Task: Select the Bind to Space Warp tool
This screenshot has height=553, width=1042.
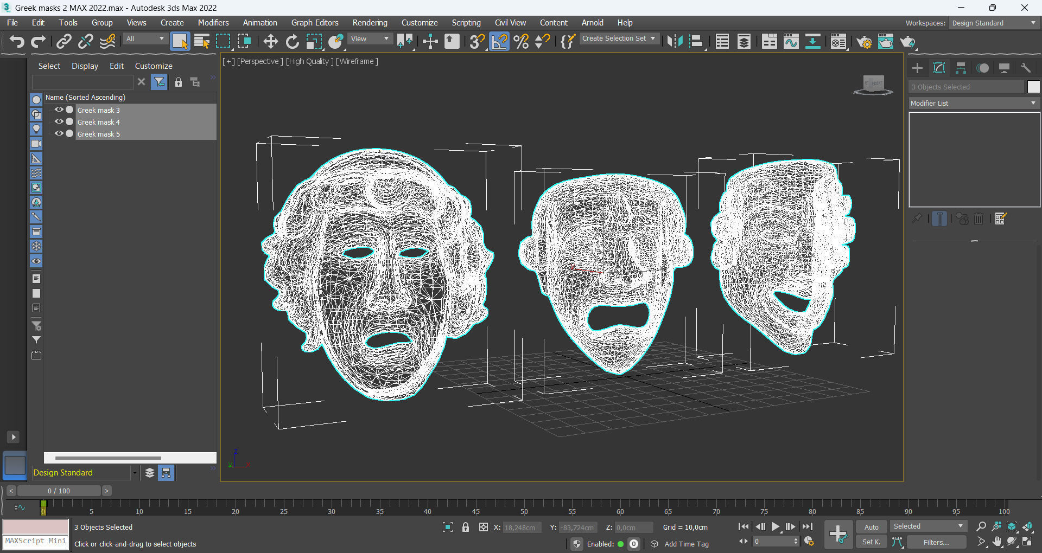Action: [107, 42]
